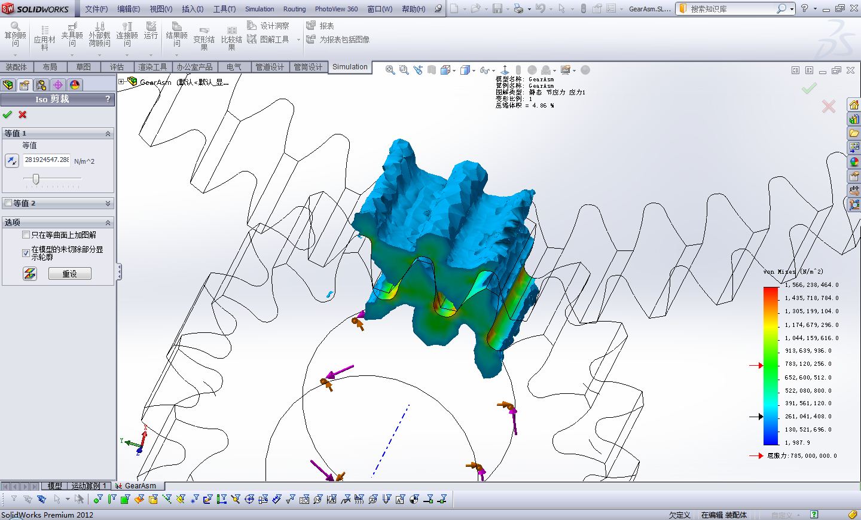
Task: Open the Display Style dropdown arrow
Action: [x=474, y=71]
